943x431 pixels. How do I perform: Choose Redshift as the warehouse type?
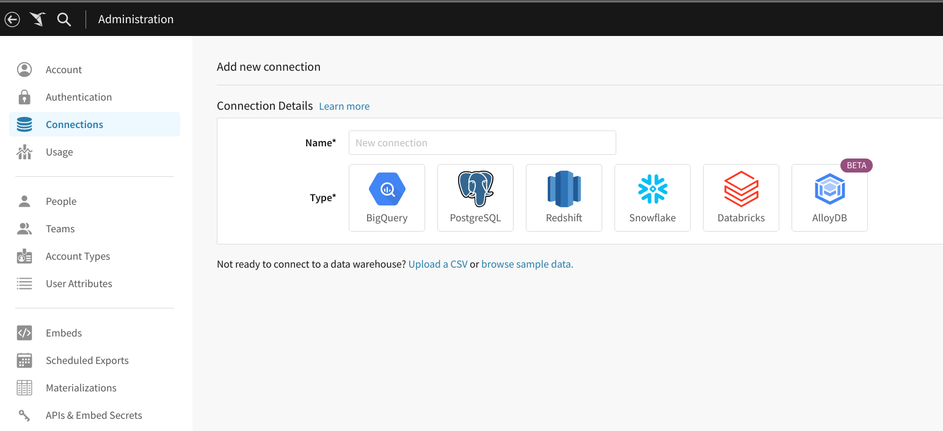point(564,197)
